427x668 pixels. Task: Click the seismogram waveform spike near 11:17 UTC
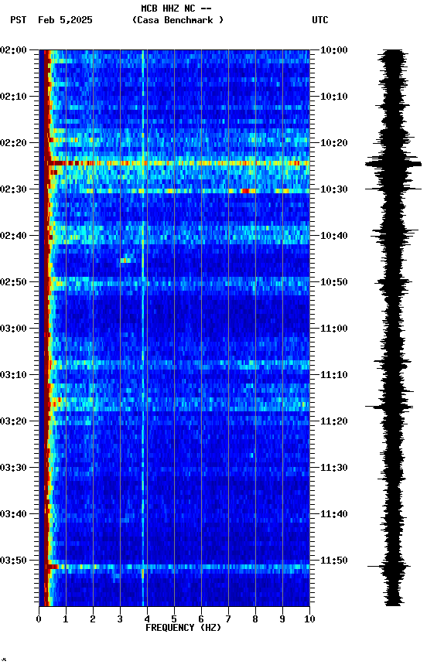click(x=389, y=407)
